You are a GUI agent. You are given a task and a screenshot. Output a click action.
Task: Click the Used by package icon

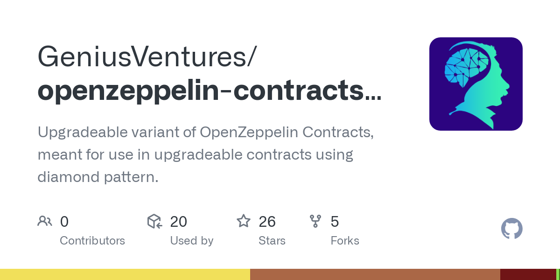coord(154,221)
